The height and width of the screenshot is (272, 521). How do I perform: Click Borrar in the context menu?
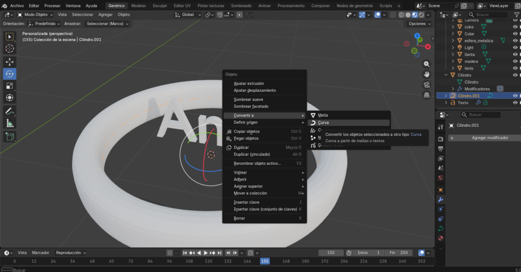tap(239, 218)
